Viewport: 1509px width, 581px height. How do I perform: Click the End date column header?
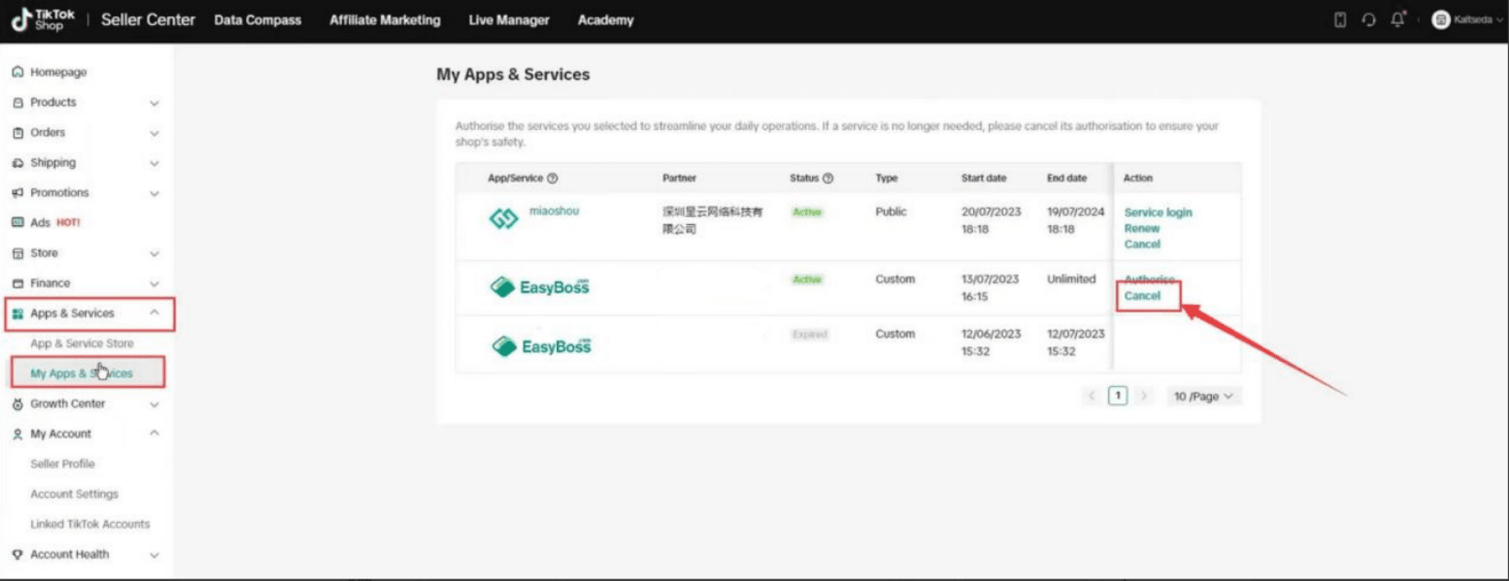pos(1067,178)
